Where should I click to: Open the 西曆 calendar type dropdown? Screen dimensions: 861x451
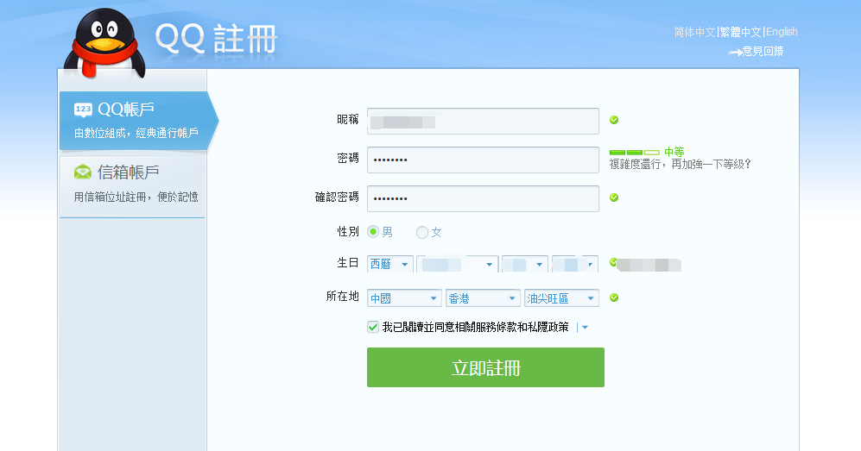(x=390, y=264)
